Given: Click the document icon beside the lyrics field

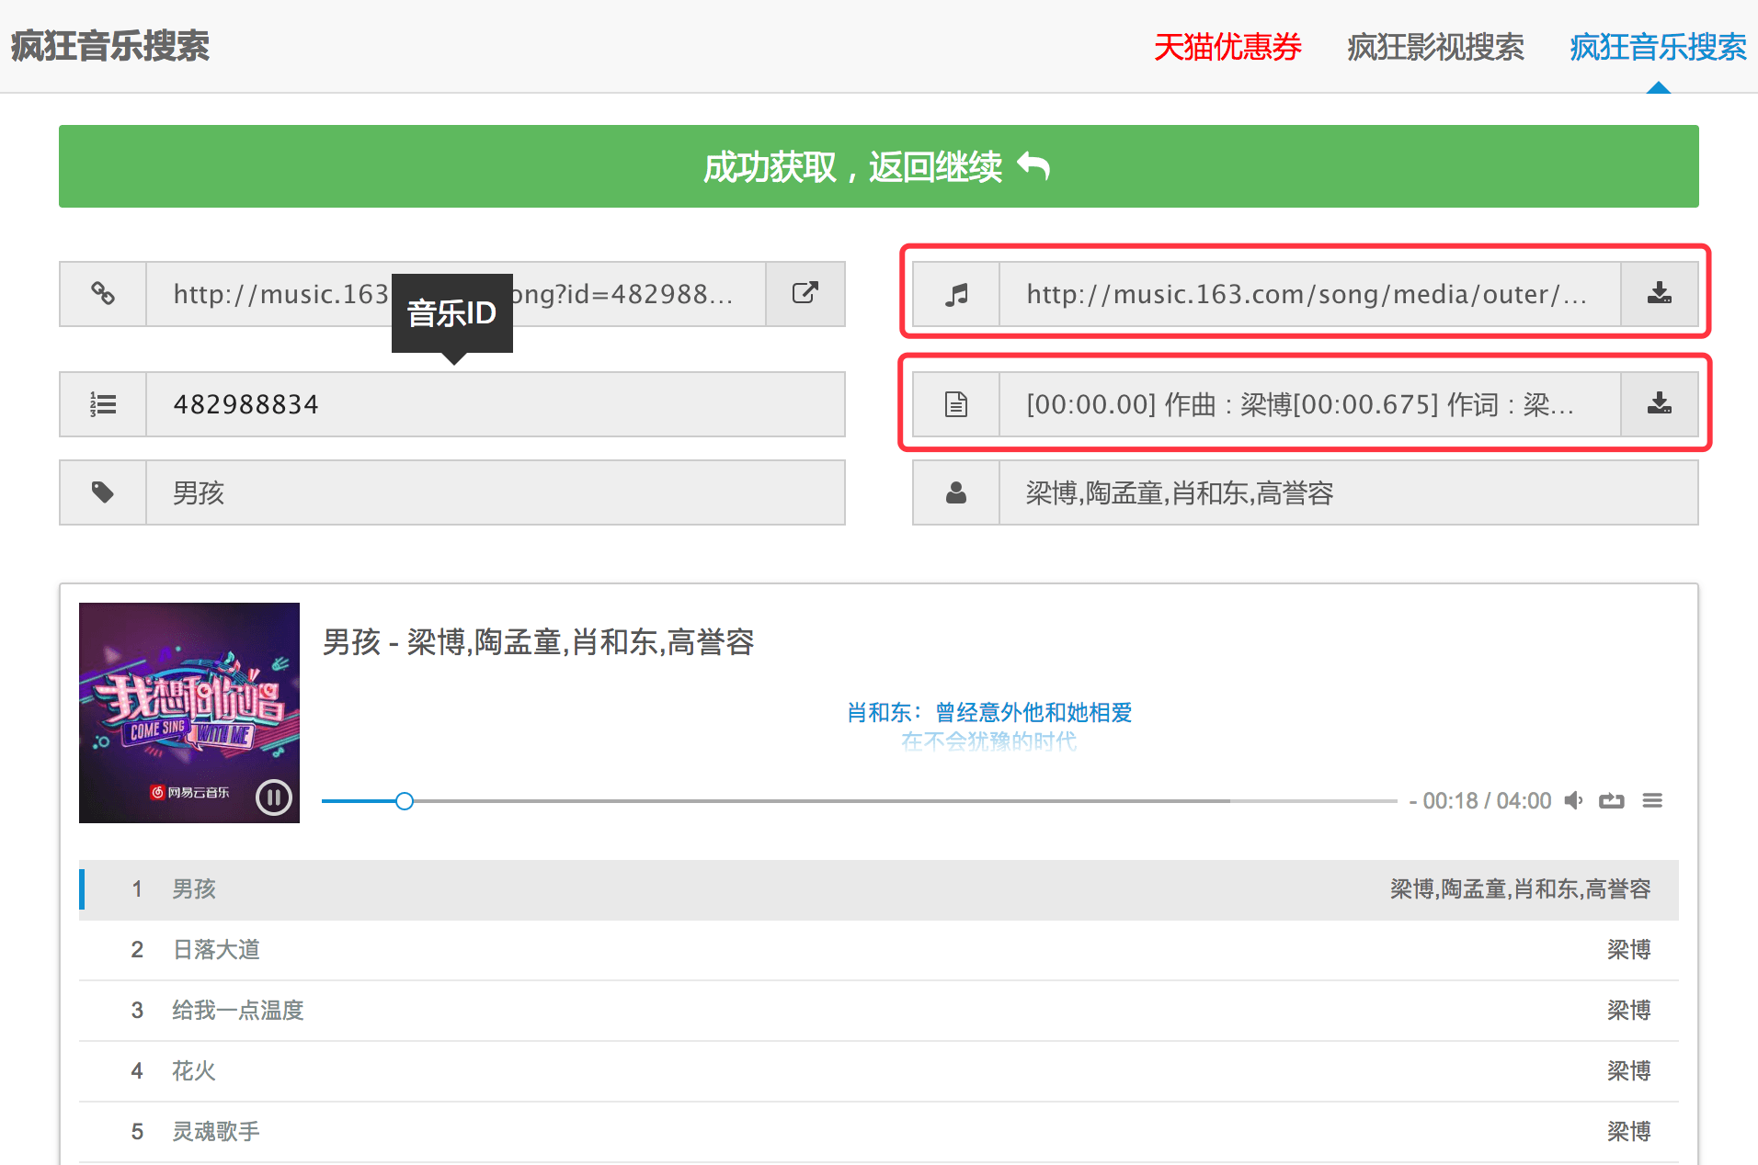Looking at the screenshot, I should click(x=956, y=404).
